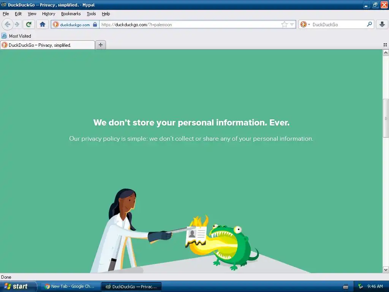Click the padlock security icon
This screenshot has height=292, width=389.
click(95, 24)
